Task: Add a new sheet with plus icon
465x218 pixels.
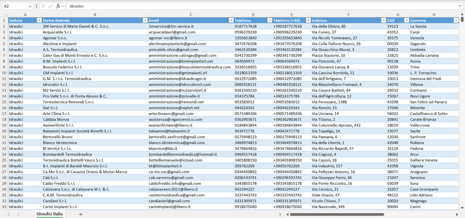Action: pos(80,214)
